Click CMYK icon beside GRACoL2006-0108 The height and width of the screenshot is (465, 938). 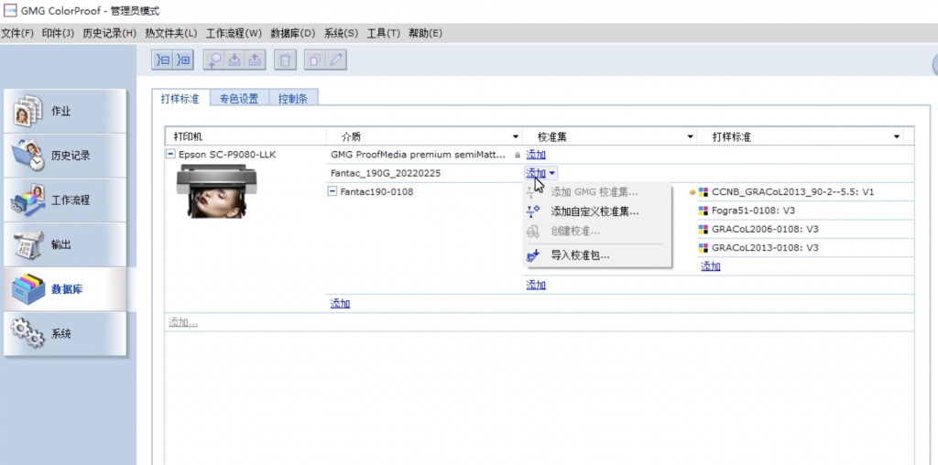(x=703, y=229)
